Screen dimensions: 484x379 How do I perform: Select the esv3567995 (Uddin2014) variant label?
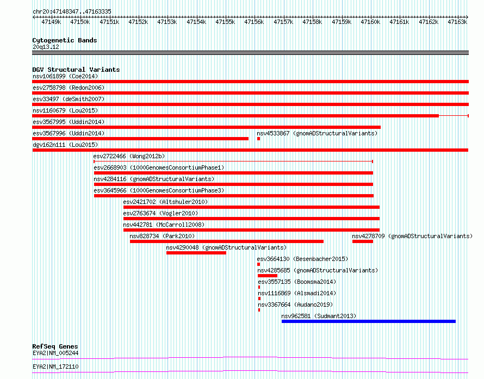(69, 122)
